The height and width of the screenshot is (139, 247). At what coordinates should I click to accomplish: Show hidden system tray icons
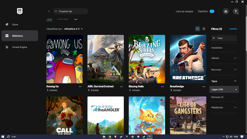click(x=223, y=137)
